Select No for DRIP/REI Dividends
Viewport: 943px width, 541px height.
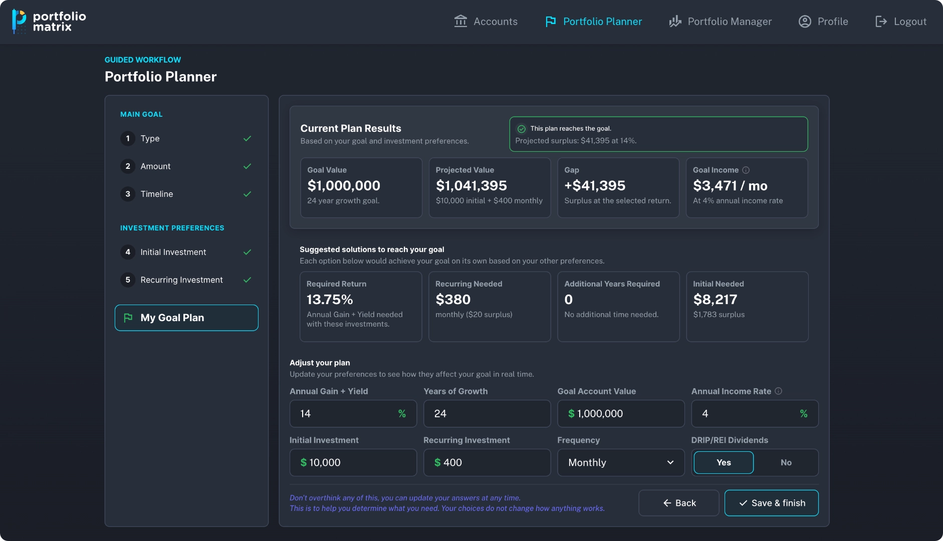click(x=786, y=462)
